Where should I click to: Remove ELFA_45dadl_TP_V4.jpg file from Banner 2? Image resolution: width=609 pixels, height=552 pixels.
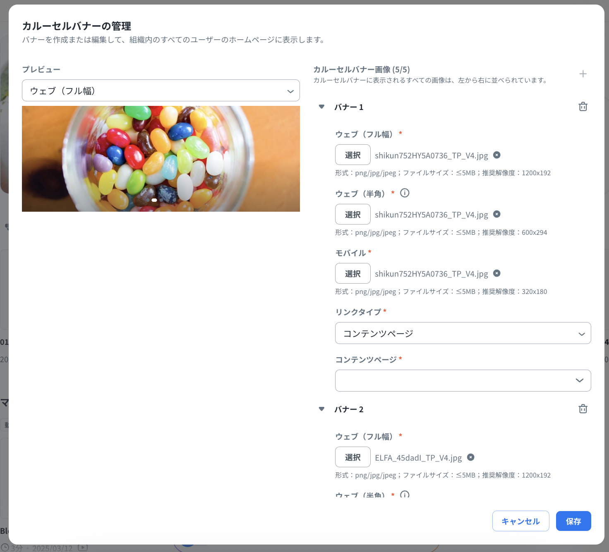click(471, 457)
